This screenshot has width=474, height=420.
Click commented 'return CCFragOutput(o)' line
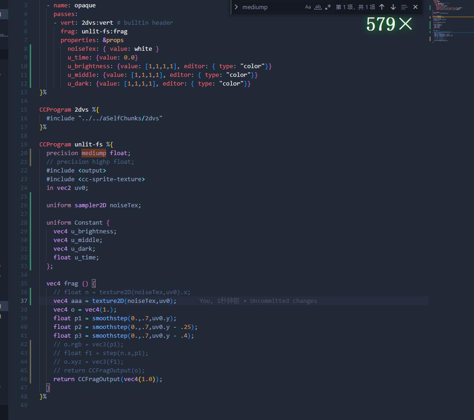99,371
